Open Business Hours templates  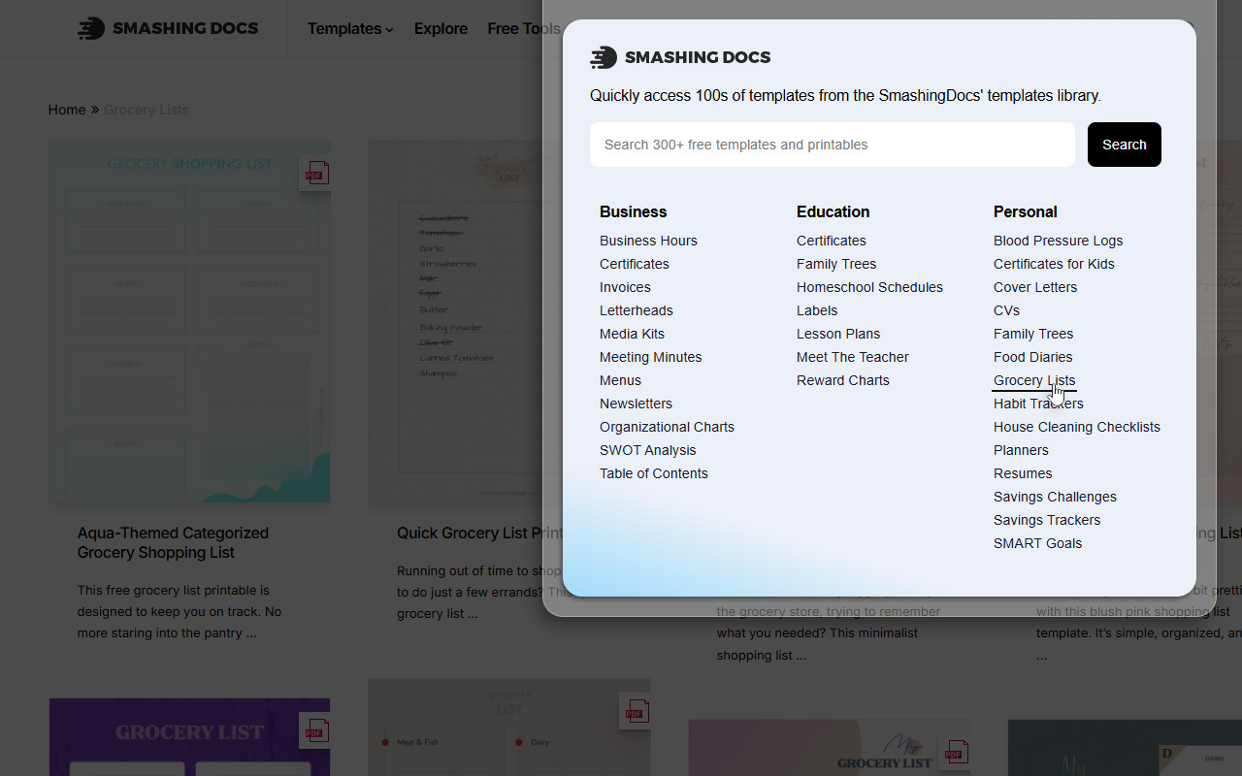click(x=648, y=241)
